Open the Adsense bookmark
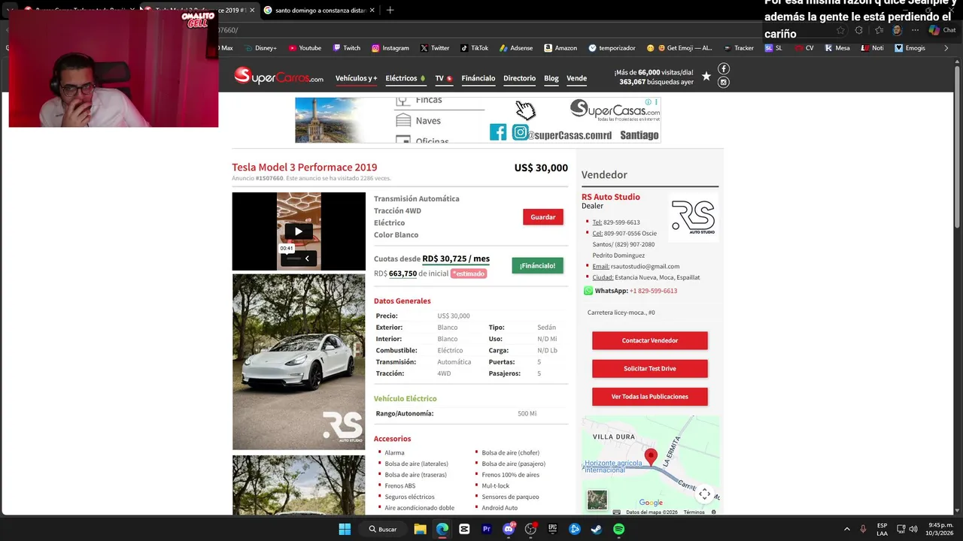Image resolution: width=963 pixels, height=541 pixels. click(x=516, y=48)
